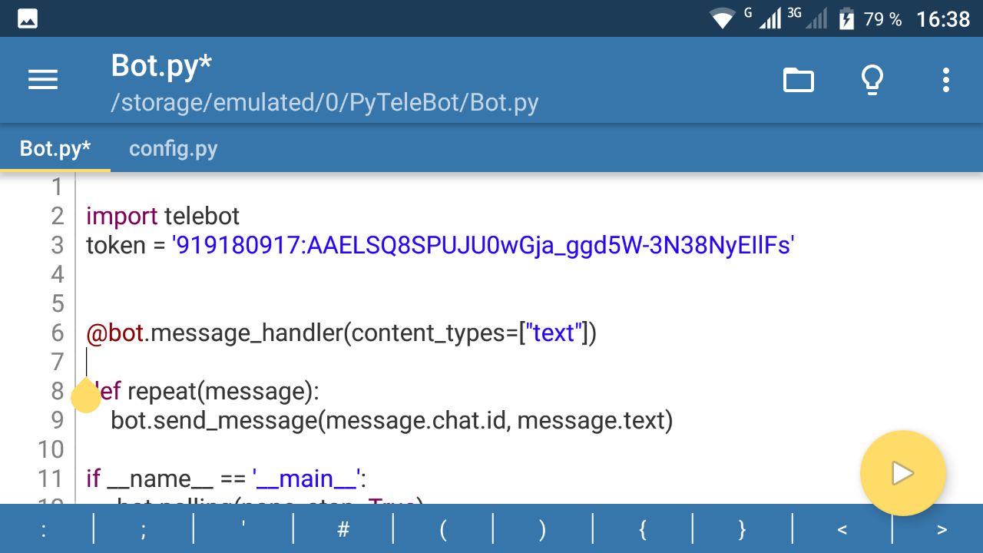Switch to the config.py tab

173,148
